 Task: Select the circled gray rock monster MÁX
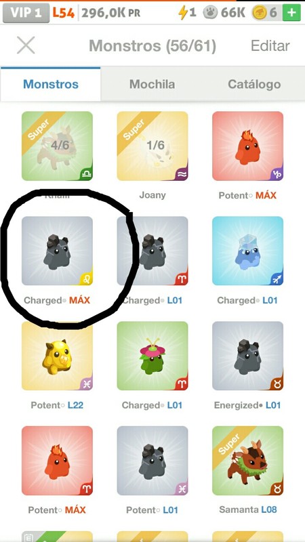click(x=57, y=251)
